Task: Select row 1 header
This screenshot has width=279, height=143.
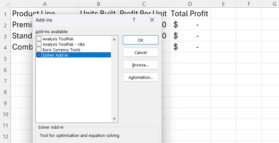Action: point(5,14)
